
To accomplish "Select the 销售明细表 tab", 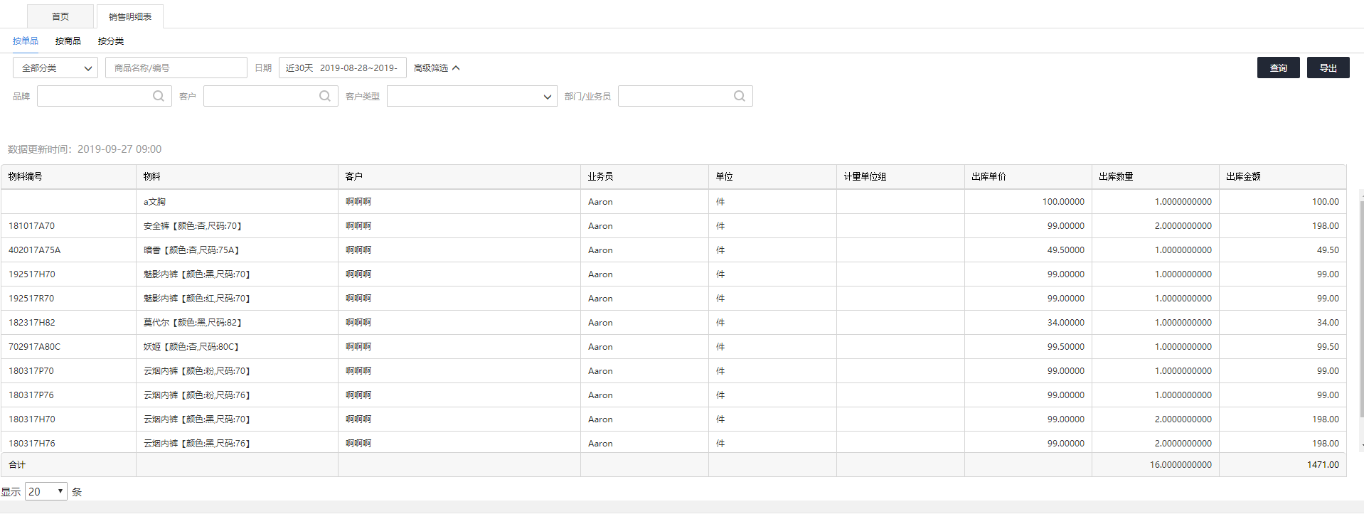I will pos(130,16).
